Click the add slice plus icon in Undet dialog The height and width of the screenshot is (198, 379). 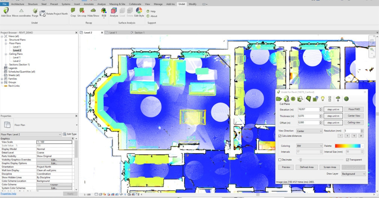click(286, 99)
